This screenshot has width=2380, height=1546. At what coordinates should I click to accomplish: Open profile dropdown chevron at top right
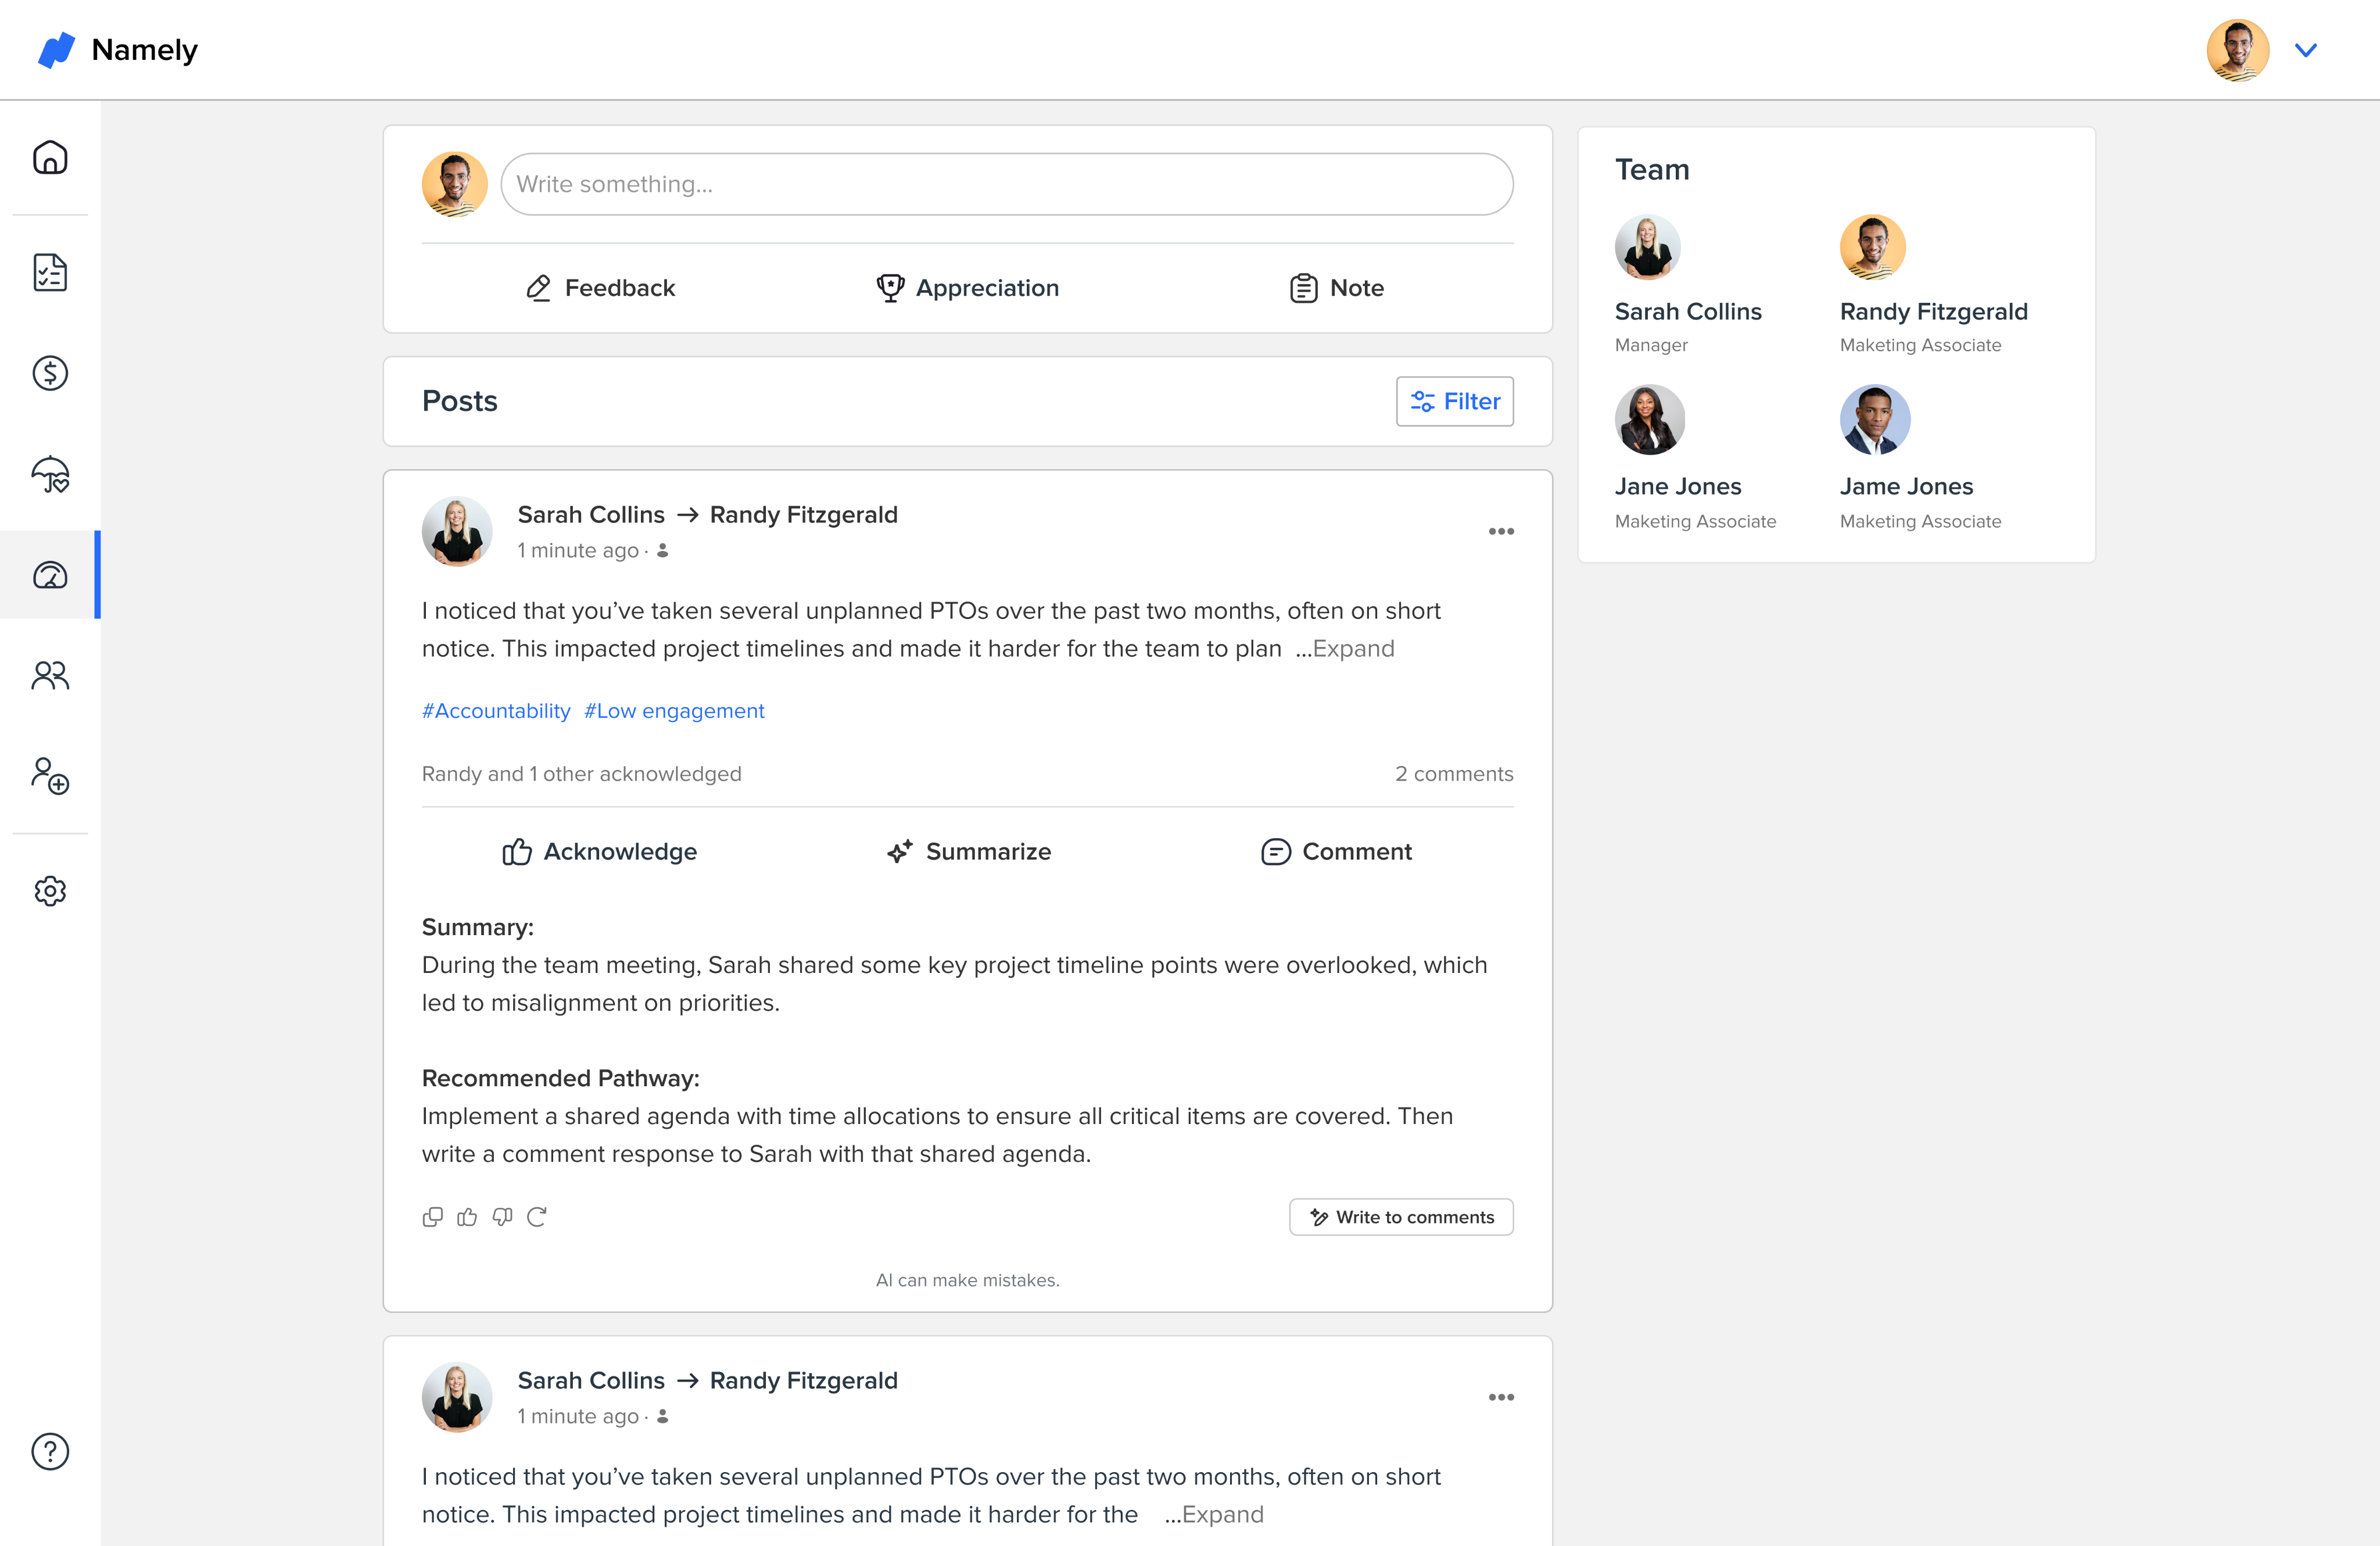click(2305, 50)
